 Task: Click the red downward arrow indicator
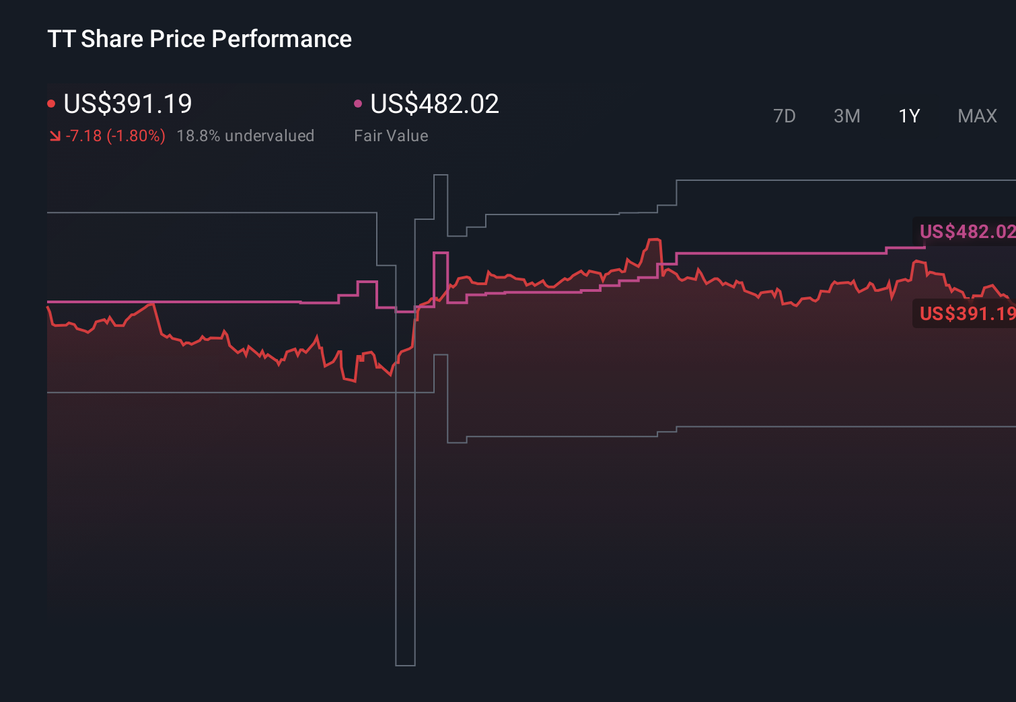point(55,135)
